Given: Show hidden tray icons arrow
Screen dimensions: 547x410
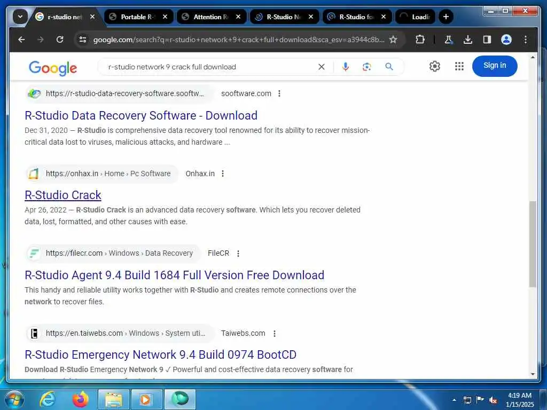Looking at the screenshot, I should coord(454,400).
